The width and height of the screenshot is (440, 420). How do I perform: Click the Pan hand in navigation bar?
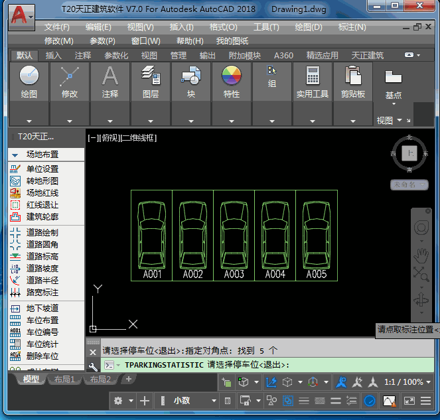(421, 256)
